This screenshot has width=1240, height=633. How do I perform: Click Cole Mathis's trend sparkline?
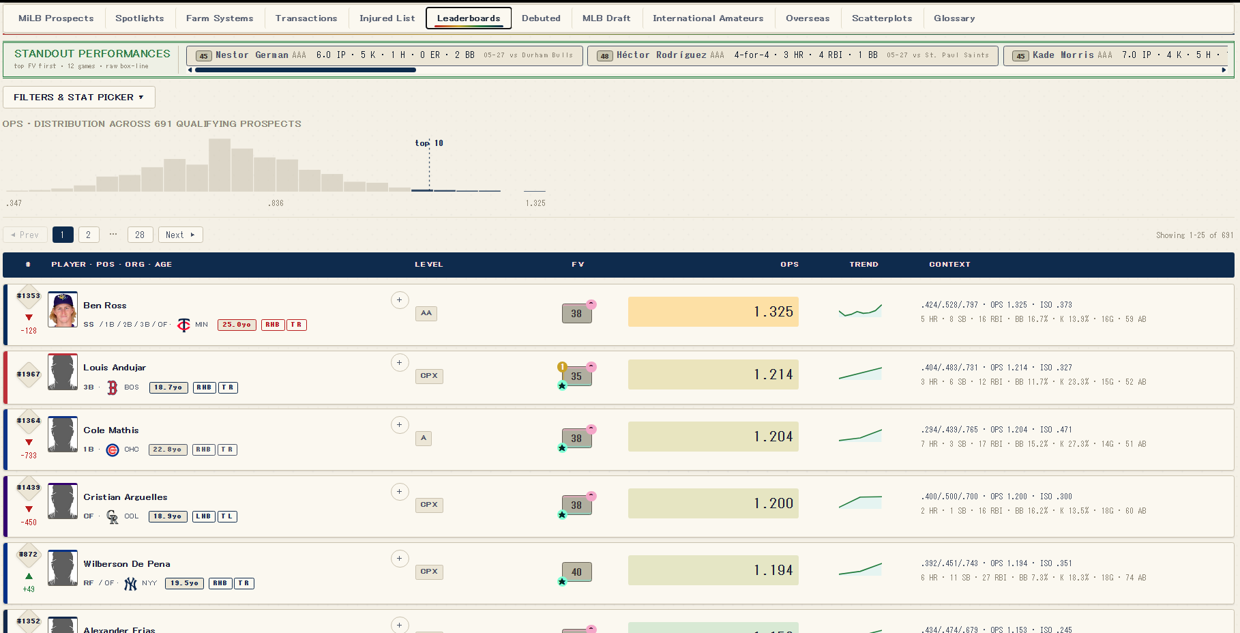[x=860, y=435]
